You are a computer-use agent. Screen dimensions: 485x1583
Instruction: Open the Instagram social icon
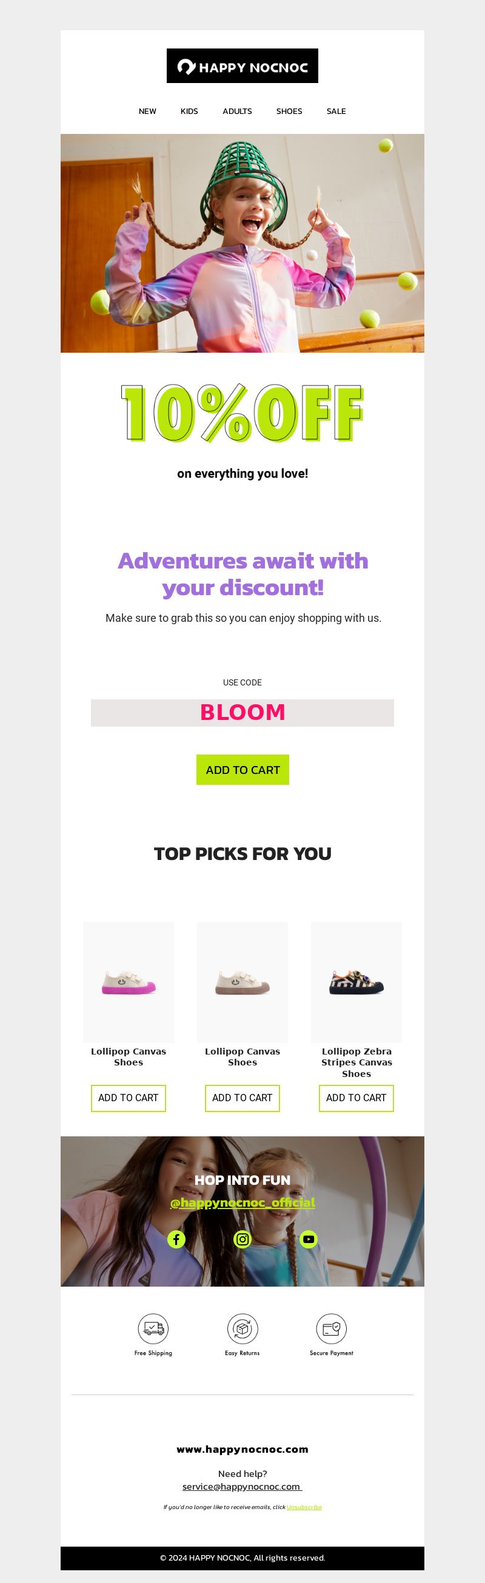243,1239
